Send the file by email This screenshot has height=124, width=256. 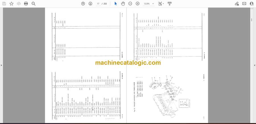tap(244, 4)
